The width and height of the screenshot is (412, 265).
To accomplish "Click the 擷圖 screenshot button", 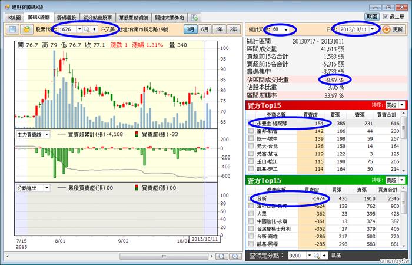I will click(x=372, y=16).
